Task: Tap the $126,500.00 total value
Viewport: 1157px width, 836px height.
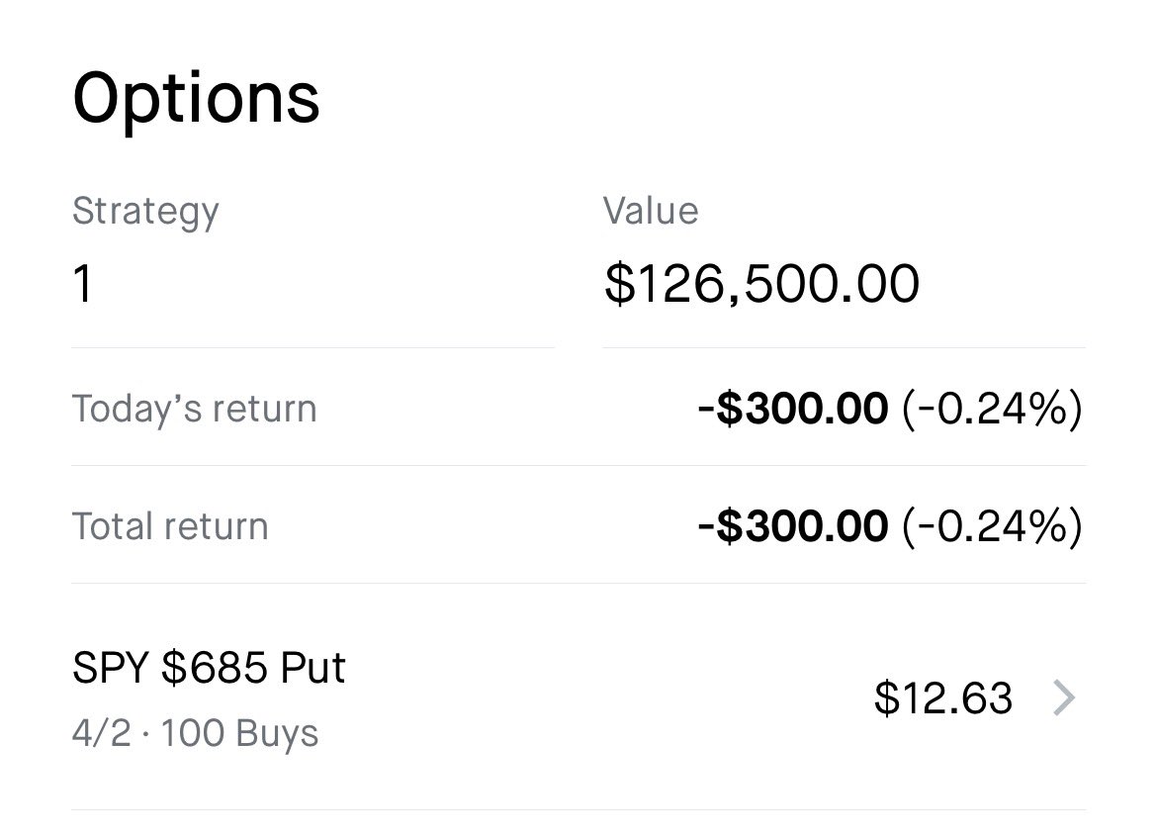Action: 761,284
